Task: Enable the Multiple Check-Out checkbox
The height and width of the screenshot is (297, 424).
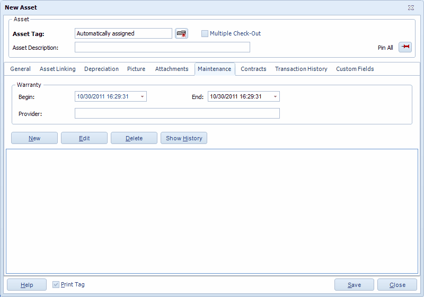Action: point(205,33)
